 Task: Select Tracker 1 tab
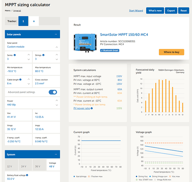click(23, 21)
